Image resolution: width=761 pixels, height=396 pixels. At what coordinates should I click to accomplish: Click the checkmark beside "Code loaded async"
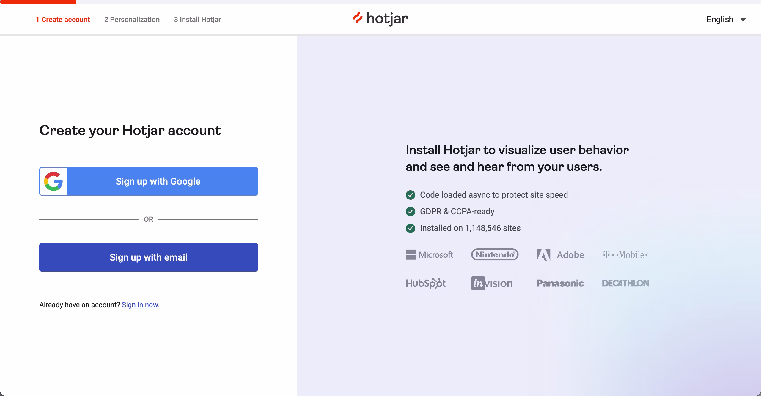(x=411, y=195)
